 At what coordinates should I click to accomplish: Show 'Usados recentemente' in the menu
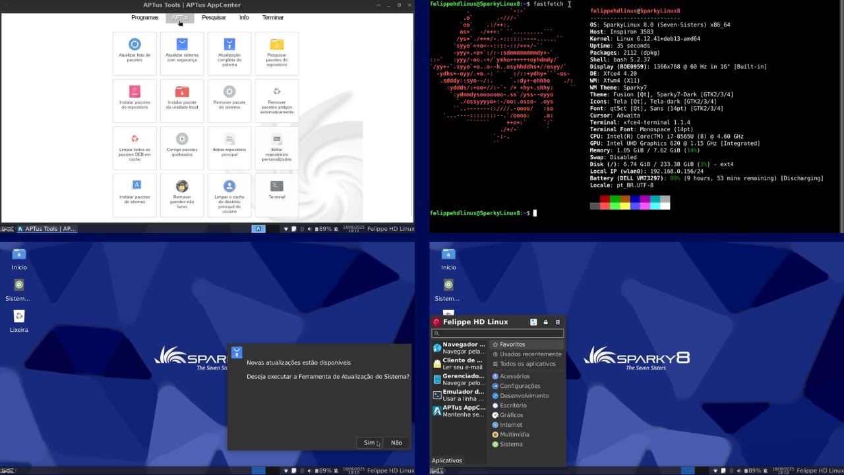point(527,354)
